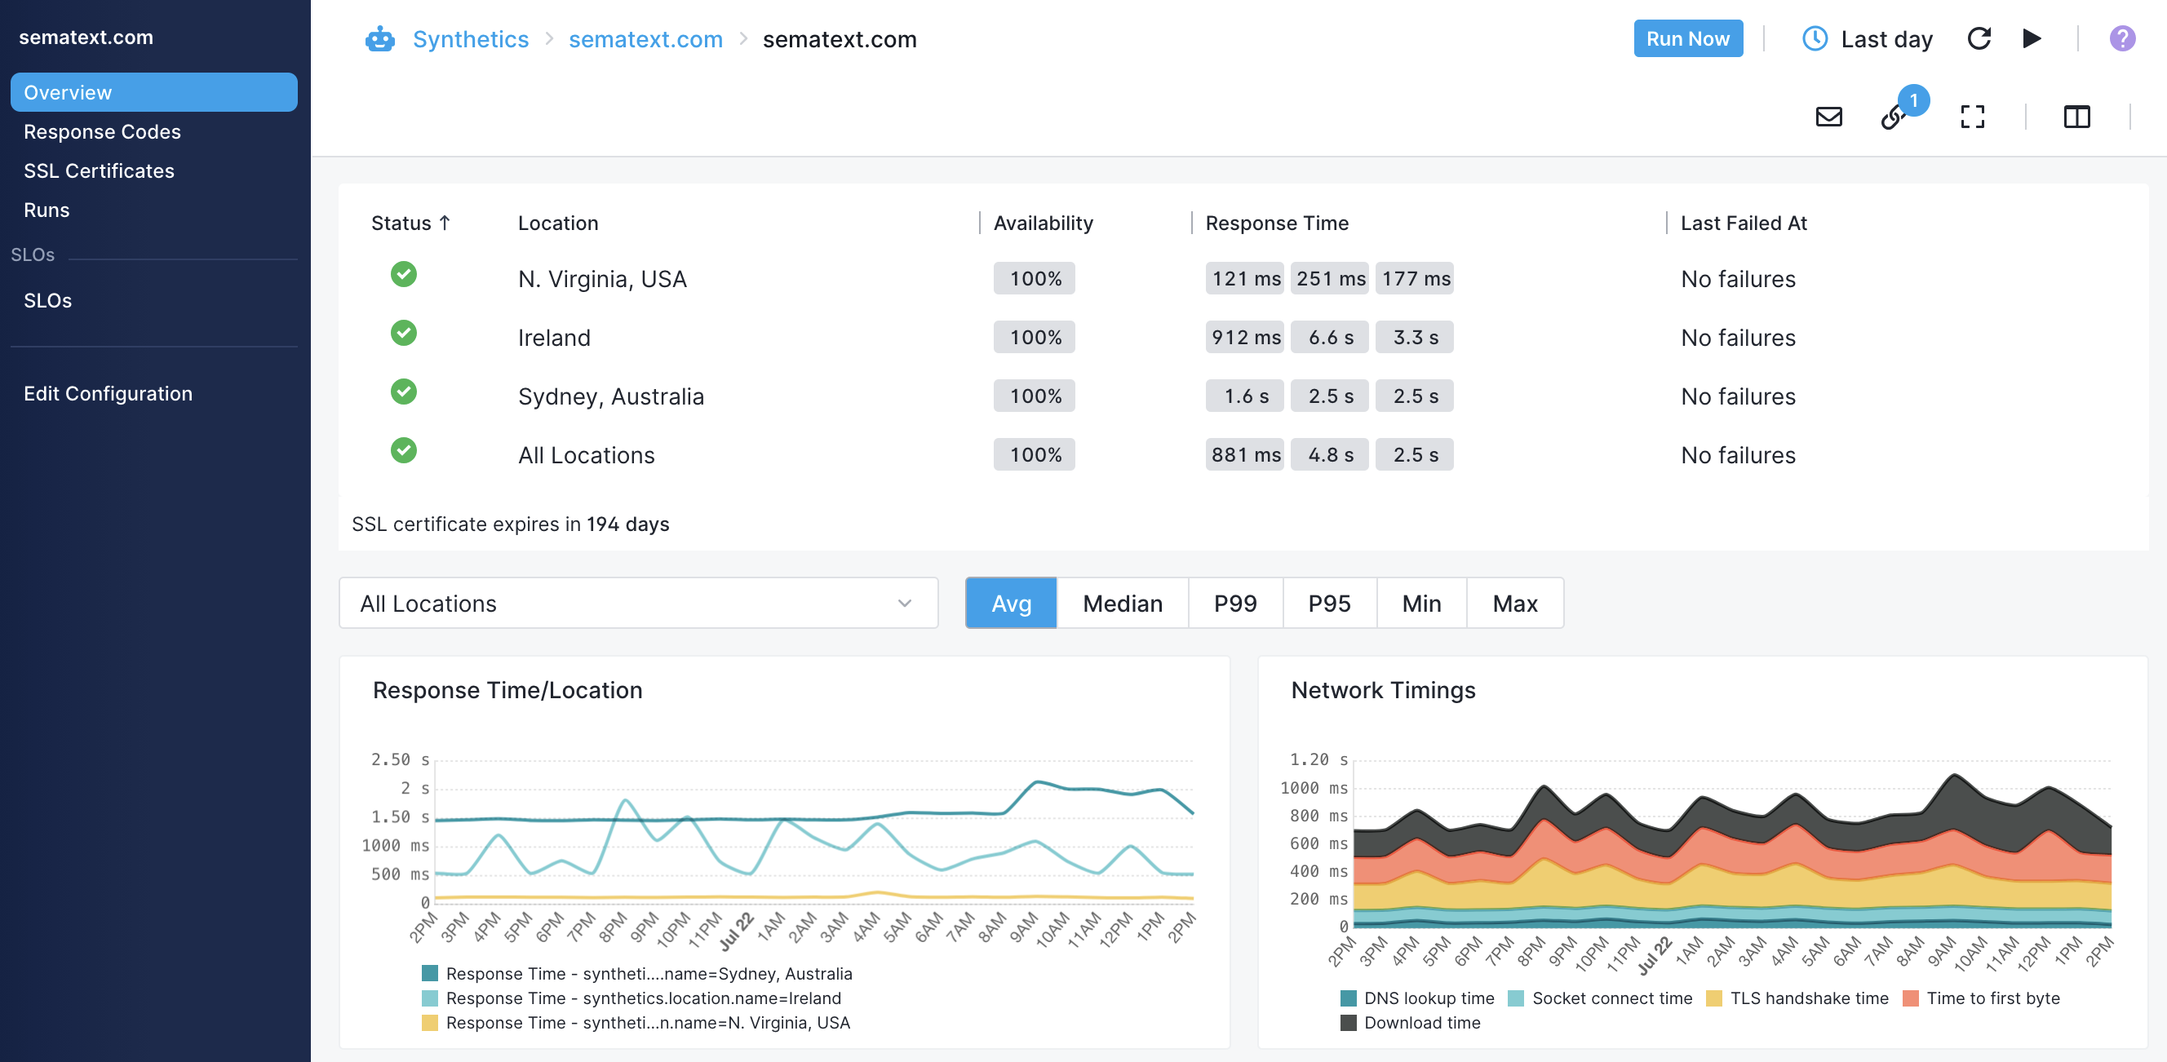Start live auto-refresh with play icon
This screenshot has height=1062, width=2167.
2032,38
